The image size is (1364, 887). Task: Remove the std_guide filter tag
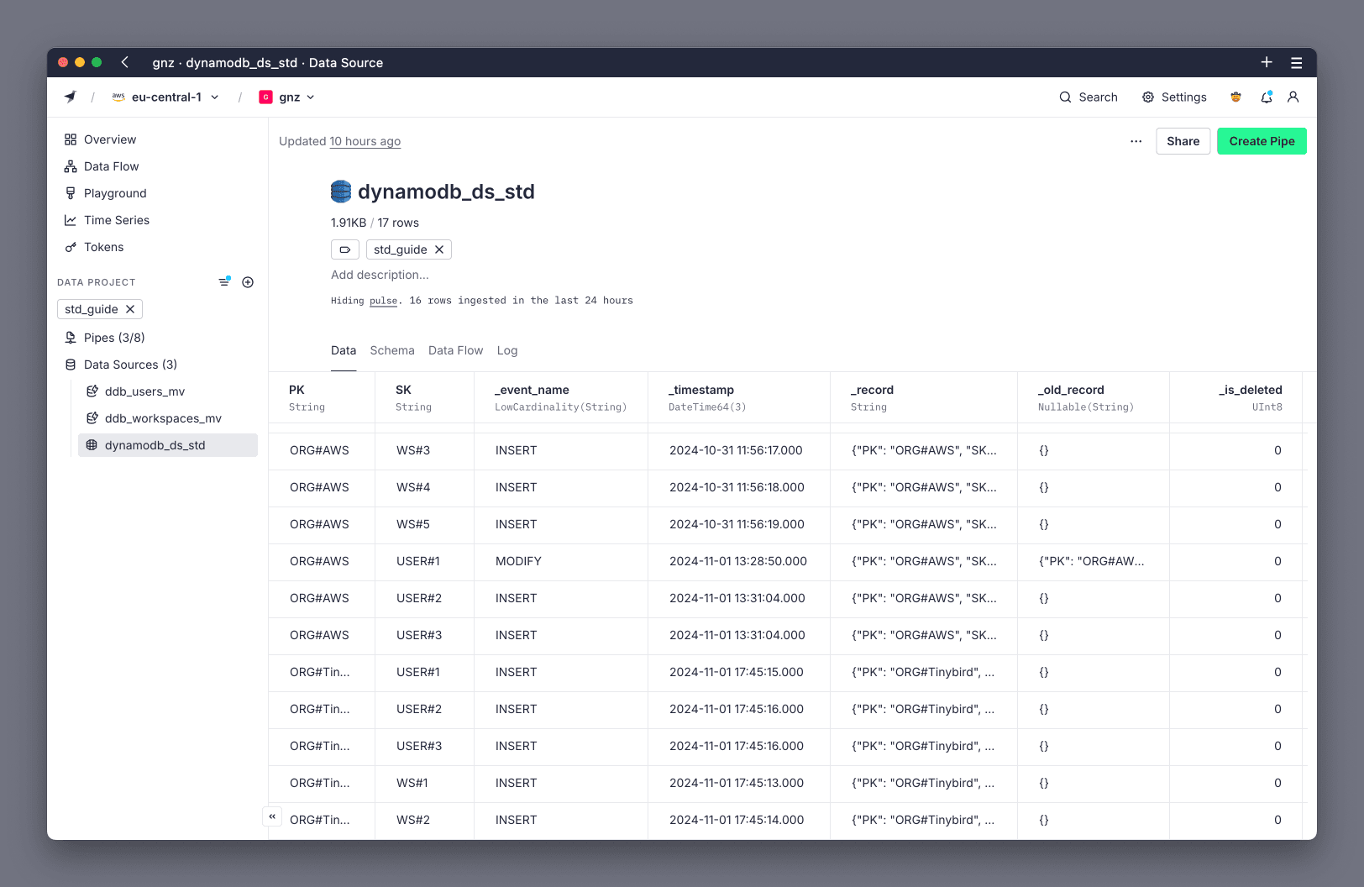pos(130,309)
